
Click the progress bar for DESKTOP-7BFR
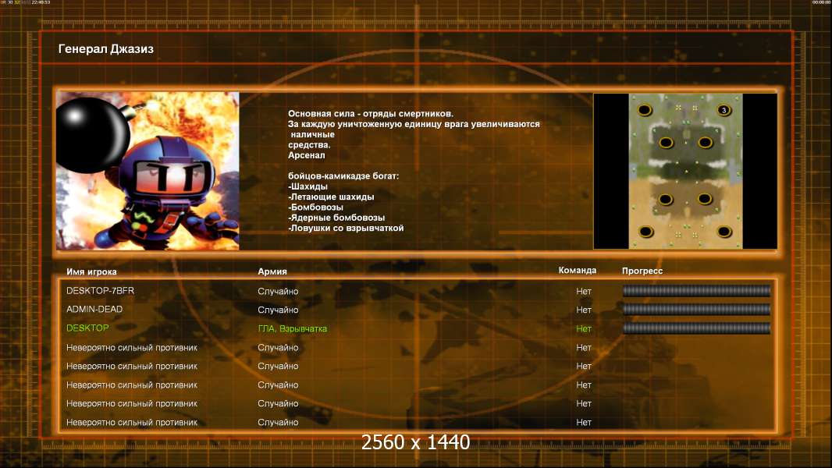[x=696, y=290]
